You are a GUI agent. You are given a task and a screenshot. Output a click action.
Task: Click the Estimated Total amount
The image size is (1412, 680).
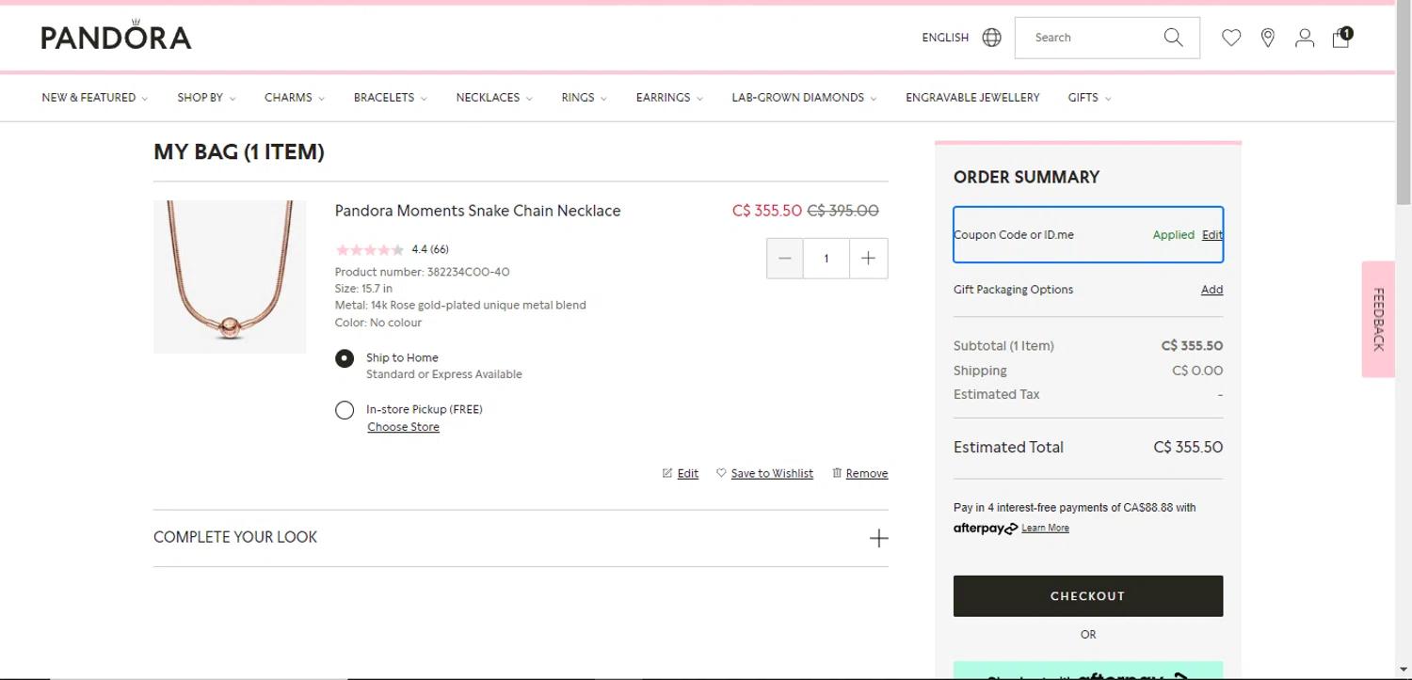point(1188,448)
